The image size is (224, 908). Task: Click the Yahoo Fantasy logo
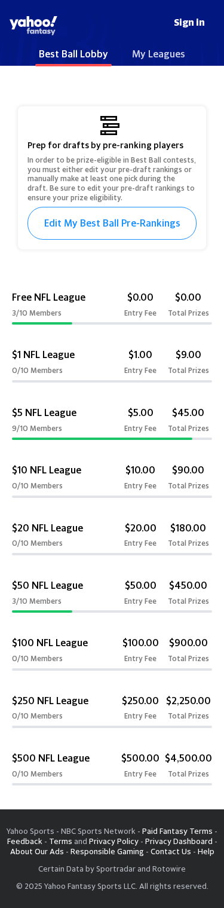[x=33, y=25]
